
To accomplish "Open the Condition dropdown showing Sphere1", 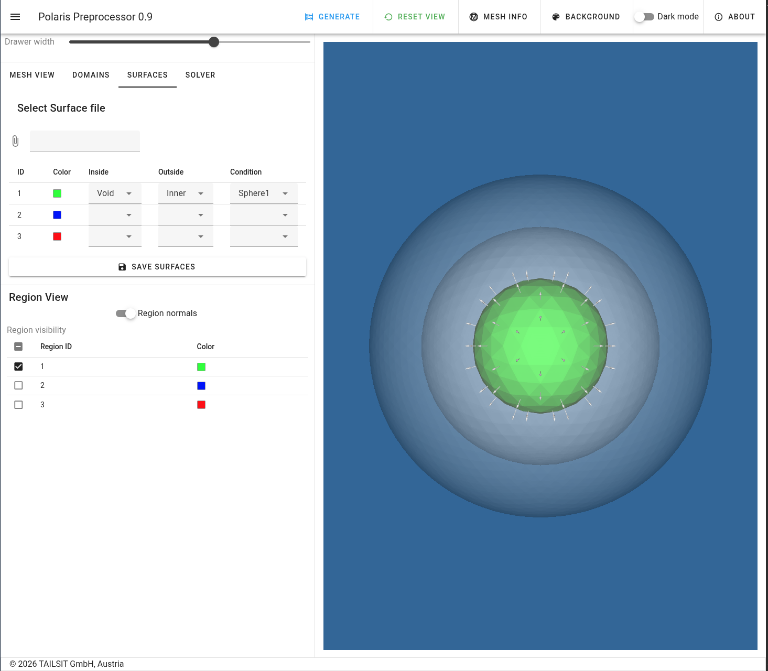I will click(x=264, y=193).
